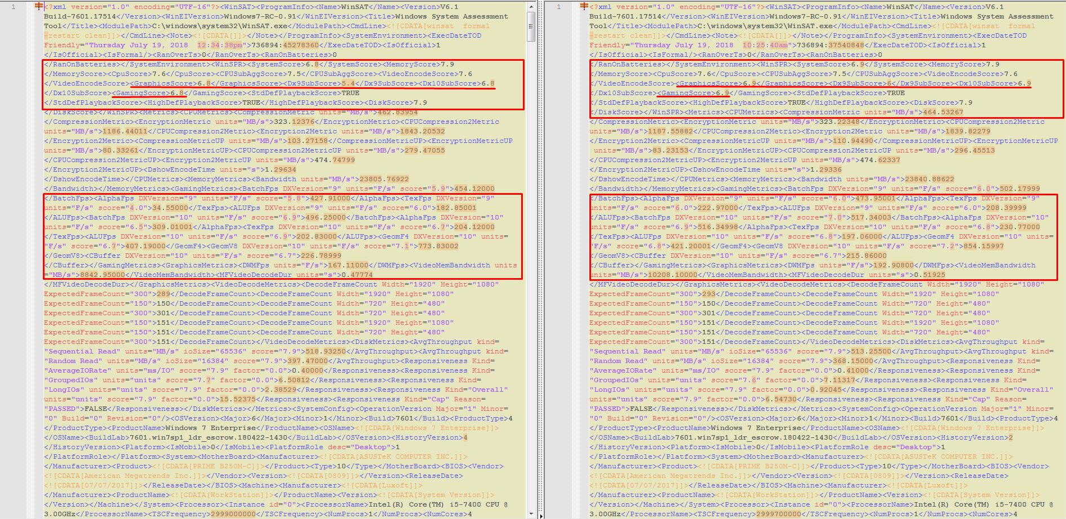
Task: Click VideoMemBandwidth value 8842.95000
Action: coord(103,275)
